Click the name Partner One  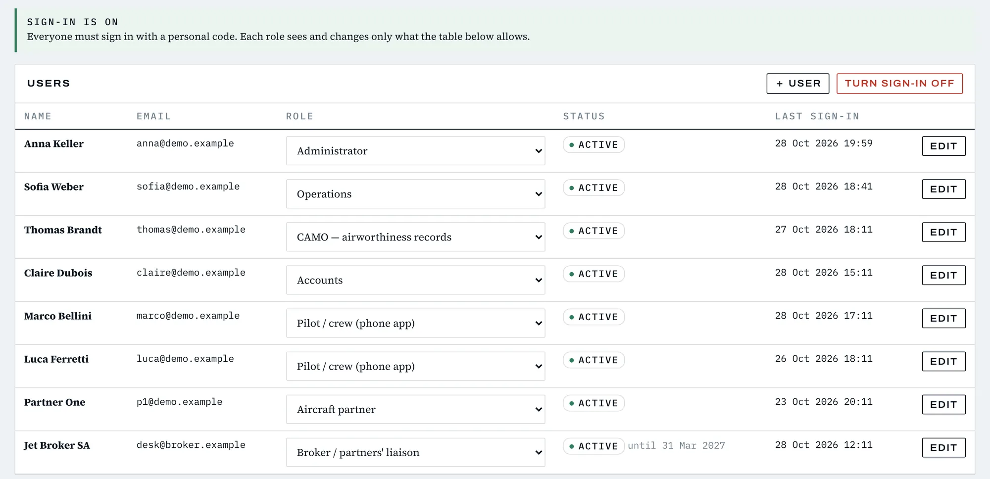coord(54,402)
